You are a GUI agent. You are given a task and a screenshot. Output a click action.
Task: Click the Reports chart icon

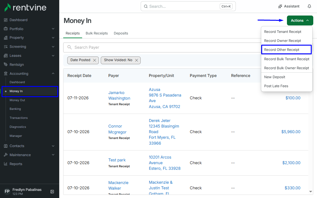point(6,164)
